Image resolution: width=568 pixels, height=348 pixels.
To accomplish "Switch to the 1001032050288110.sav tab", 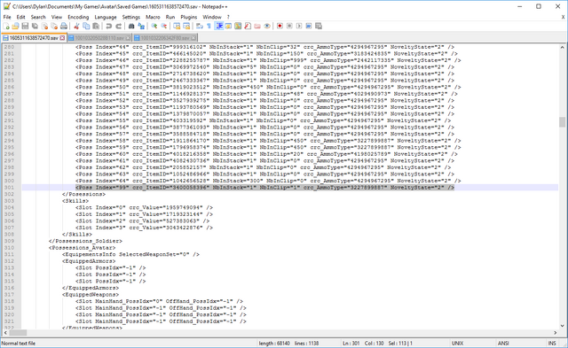I will click(x=99, y=38).
